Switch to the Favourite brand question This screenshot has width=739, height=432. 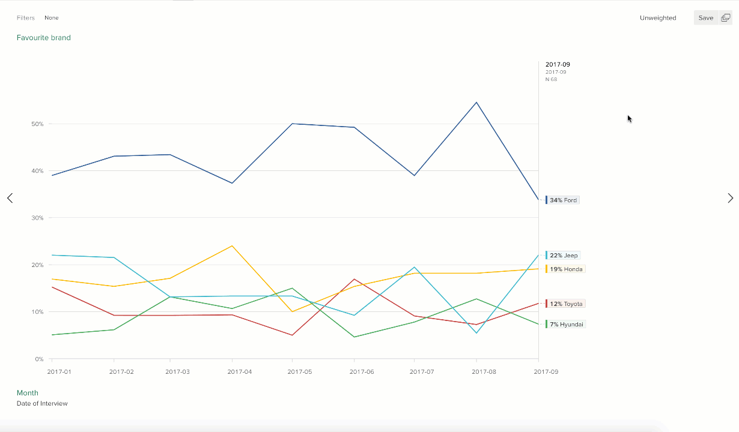(44, 37)
